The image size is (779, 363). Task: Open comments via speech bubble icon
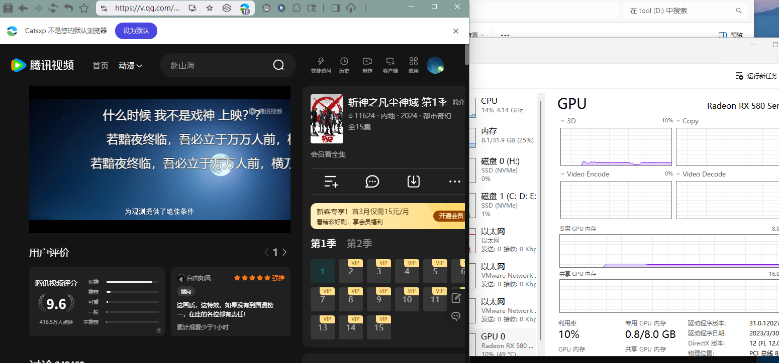(372, 181)
